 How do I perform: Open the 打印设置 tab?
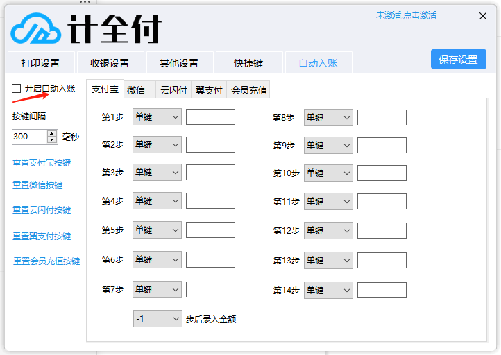point(40,63)
